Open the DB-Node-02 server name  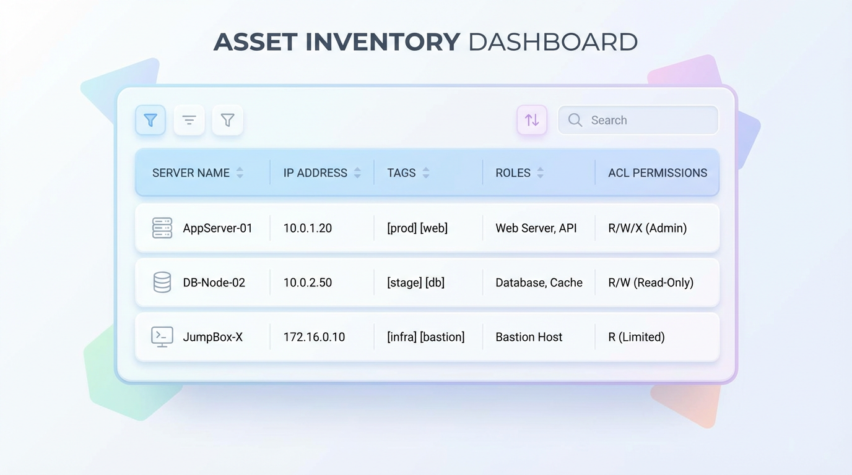[x=214, y=283]
